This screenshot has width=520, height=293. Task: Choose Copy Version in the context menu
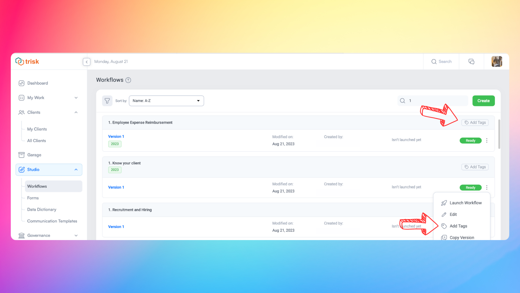pyautogui.click(x=462, y=237)
